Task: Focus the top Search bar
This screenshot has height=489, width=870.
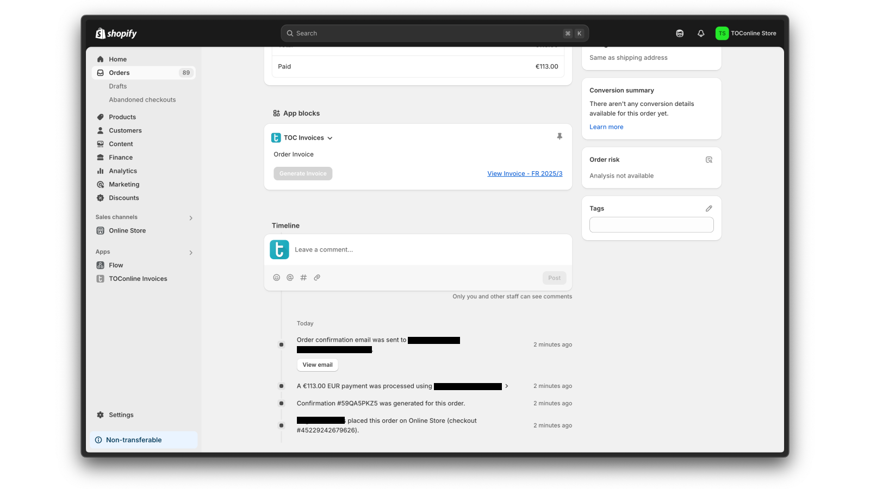Action: (x=435, y=33)
